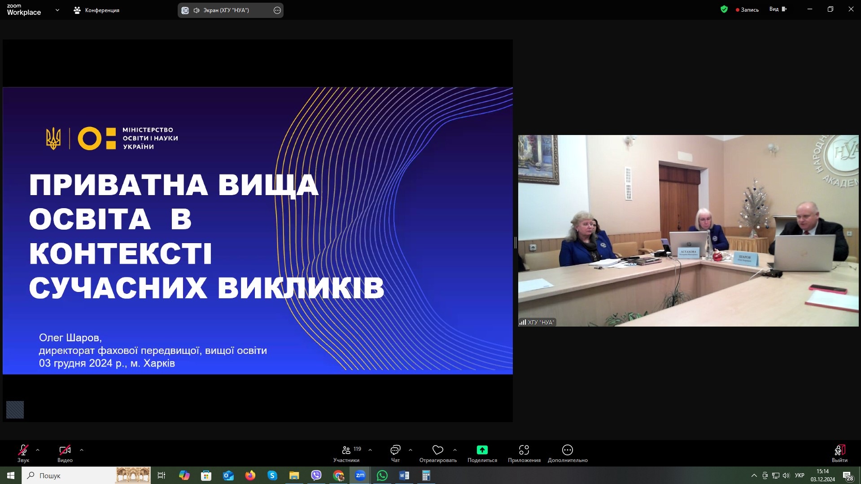Viewport: 861px width, 484px height.
Task: Open the Конференция tab at top
Action: tap(96, 10)
